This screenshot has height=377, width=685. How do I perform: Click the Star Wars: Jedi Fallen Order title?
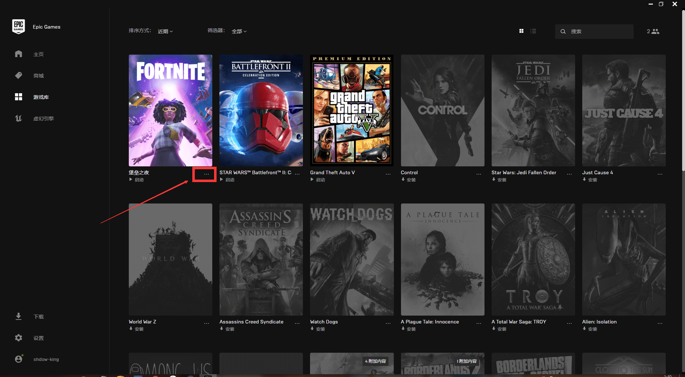[x=524, y=172]
